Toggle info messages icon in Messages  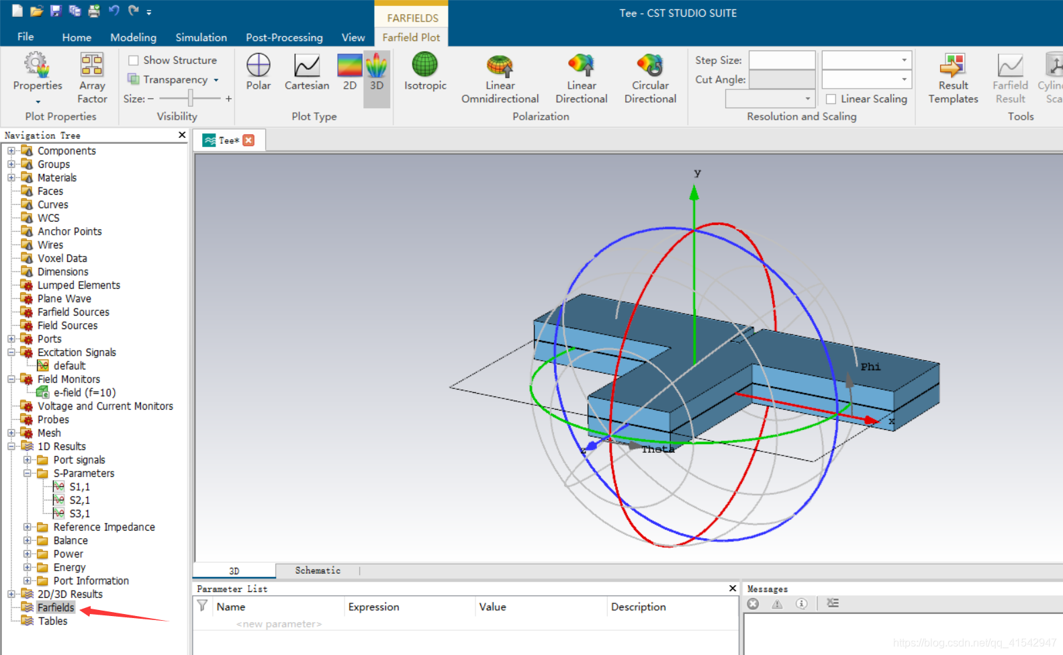[801, 603]
